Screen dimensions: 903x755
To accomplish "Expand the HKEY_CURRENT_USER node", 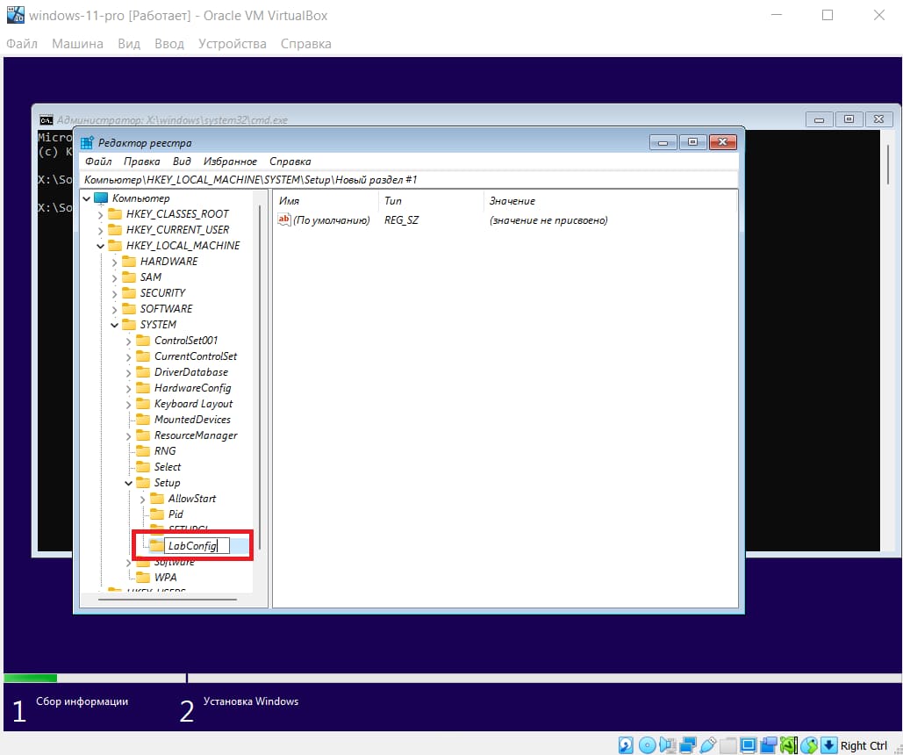I will [100, 230].
